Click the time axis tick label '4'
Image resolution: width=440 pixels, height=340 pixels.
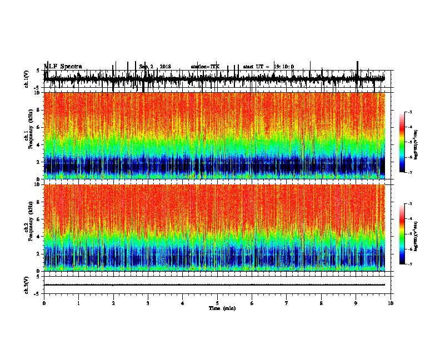[x=183, y=303]
